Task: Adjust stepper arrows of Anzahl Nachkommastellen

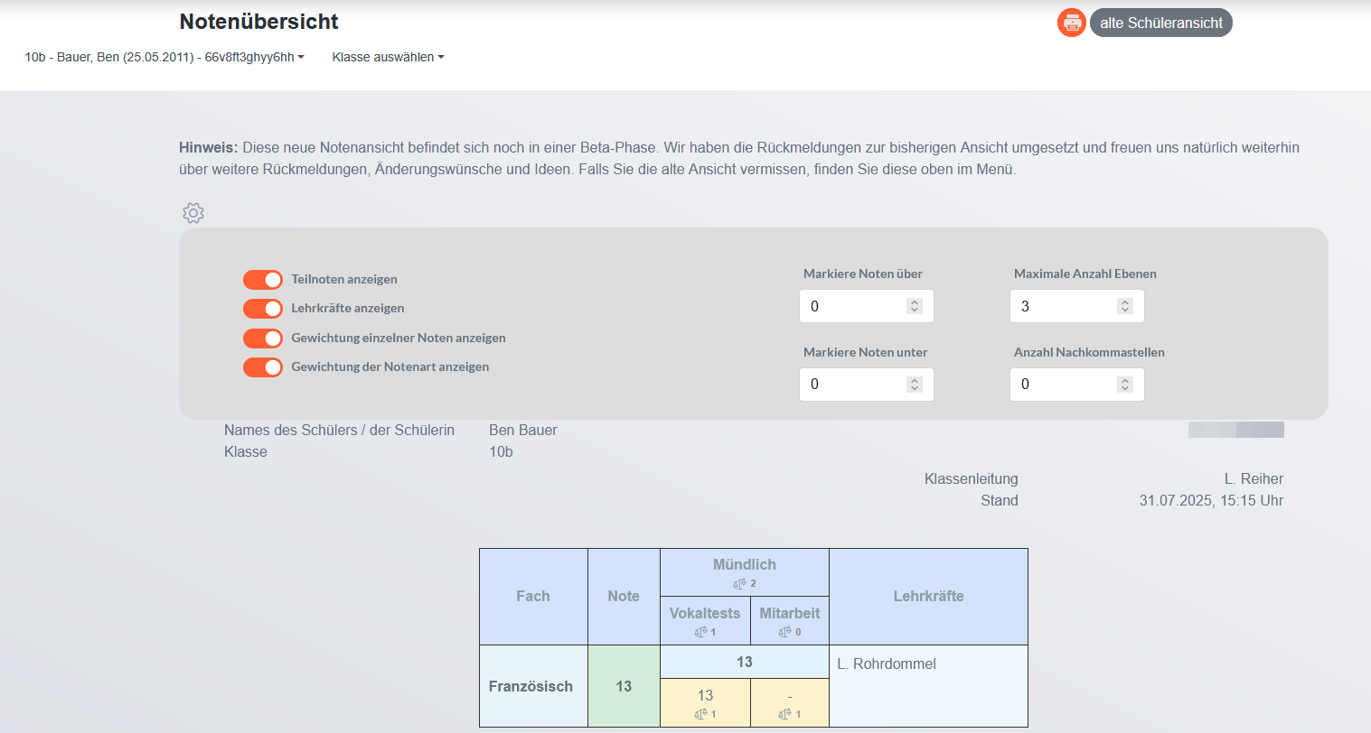Action: 1125,385
